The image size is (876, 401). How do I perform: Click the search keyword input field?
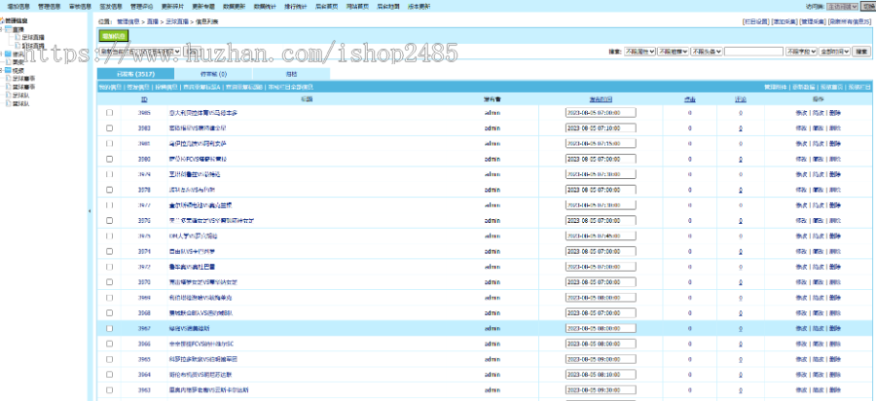753,52
